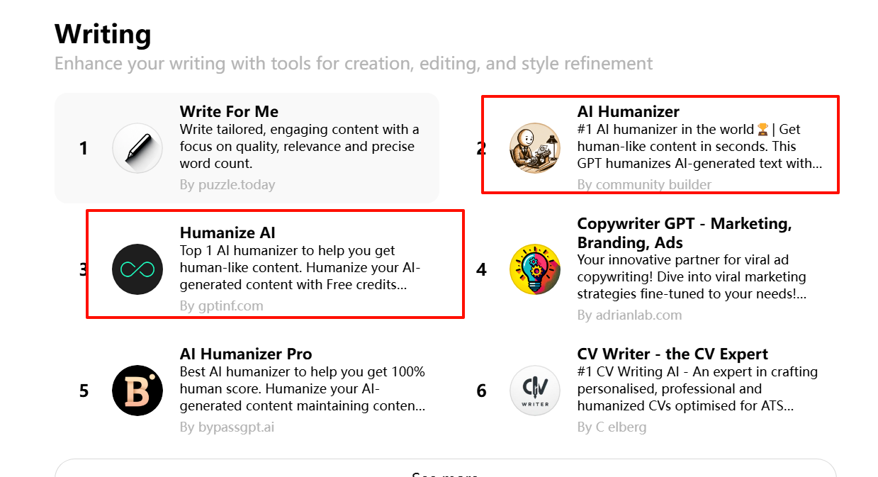The image size is (878, 477).
Task: Click the Write For Me description text
Action: point(300,147)
